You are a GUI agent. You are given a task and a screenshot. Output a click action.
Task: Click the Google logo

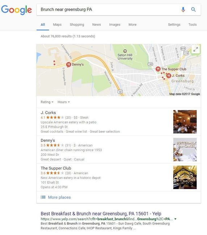click(x=17, y=10)
